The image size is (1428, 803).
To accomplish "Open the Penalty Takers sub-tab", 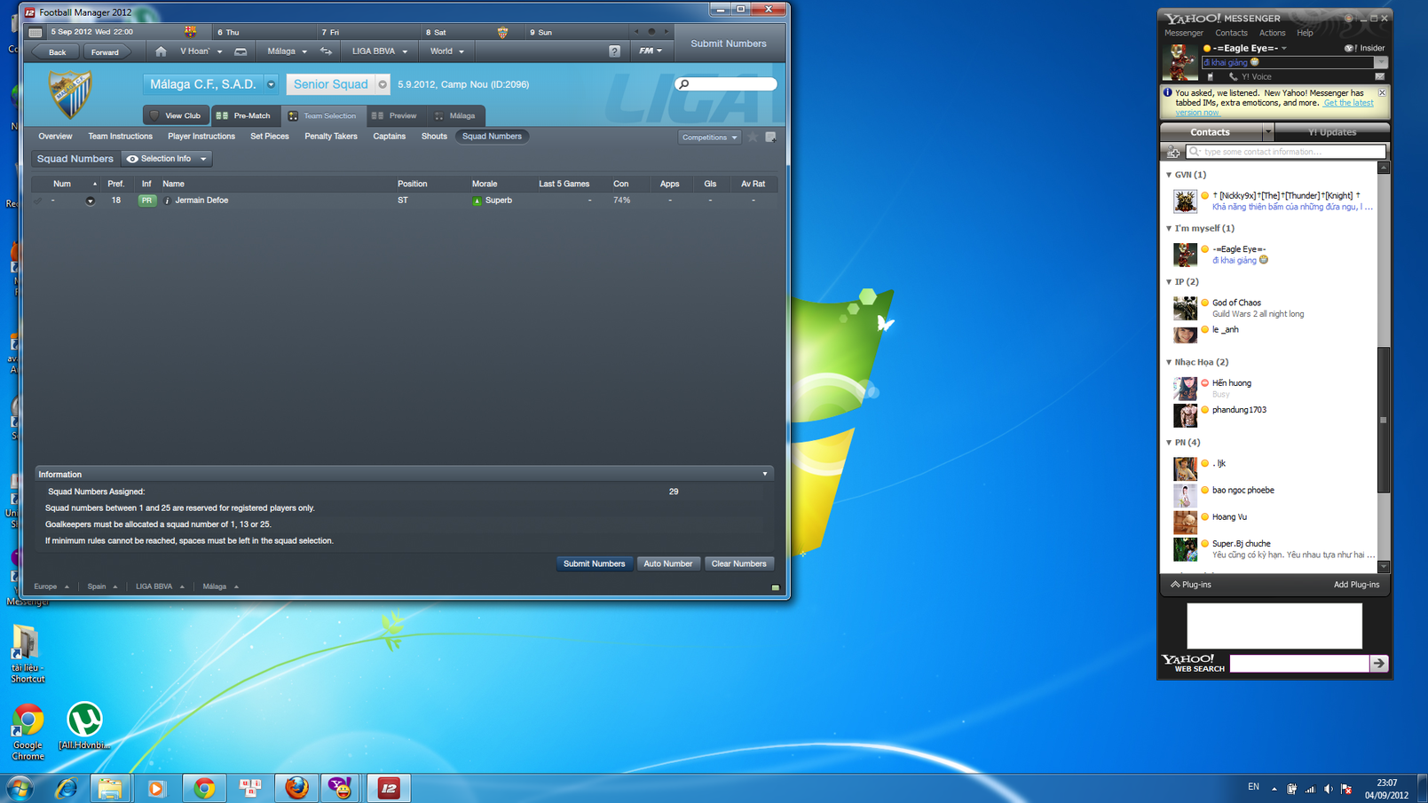I will click(331, 137).
